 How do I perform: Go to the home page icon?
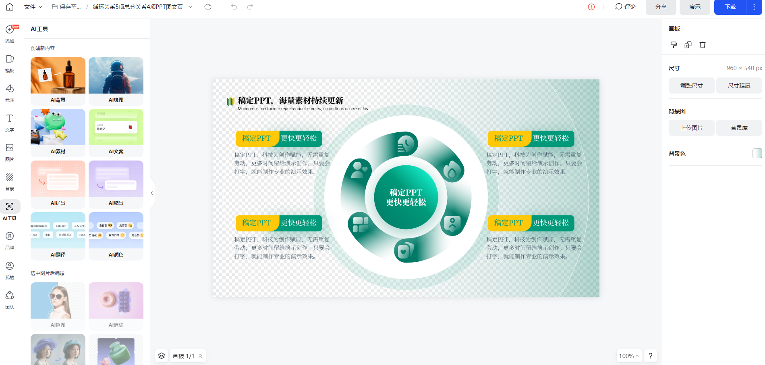point(10,7)
